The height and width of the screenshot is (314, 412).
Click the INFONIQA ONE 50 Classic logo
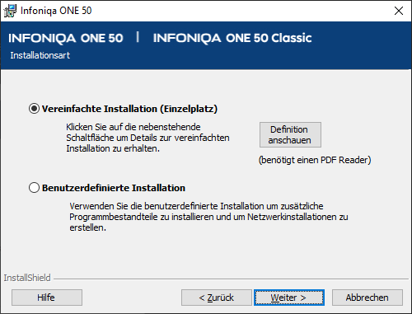tap(232, 38)
